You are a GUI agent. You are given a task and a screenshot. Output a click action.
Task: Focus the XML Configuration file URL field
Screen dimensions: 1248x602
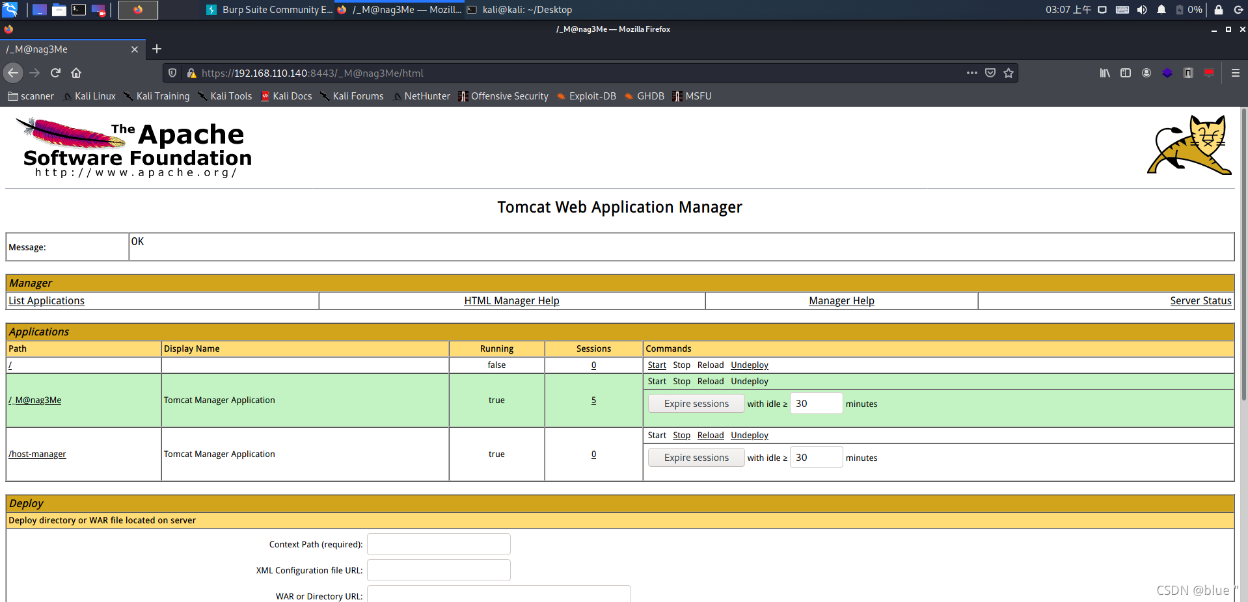[x=439, y=570]
